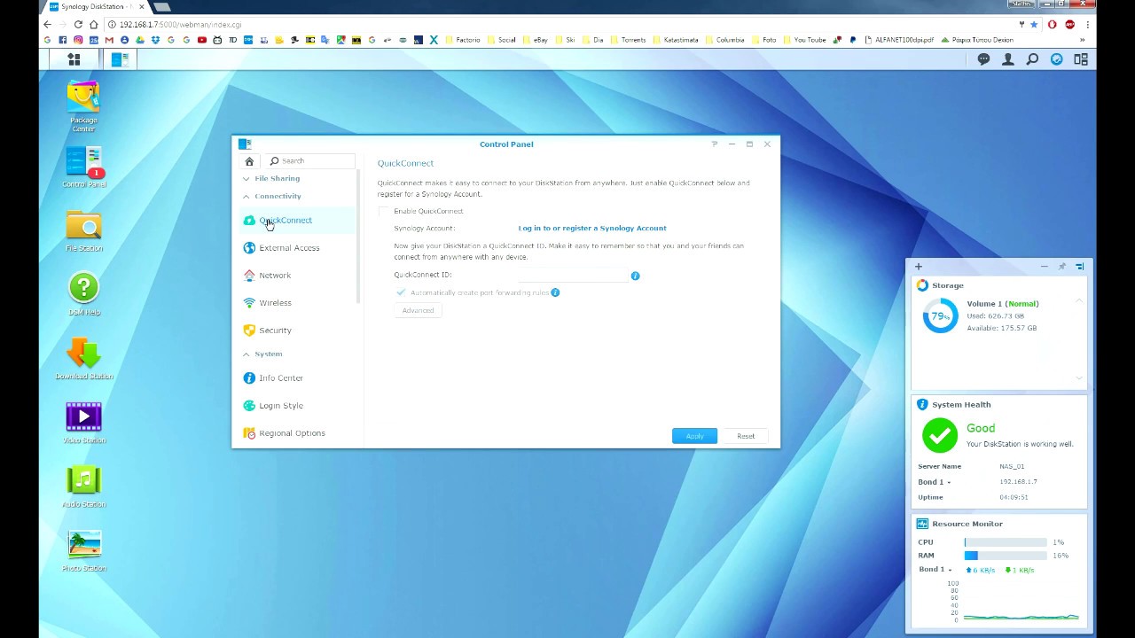Collapse the Connectivity section

click(247, 196)
